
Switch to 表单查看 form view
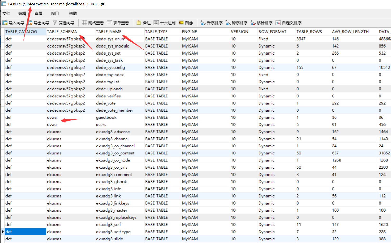pos(118,23)
